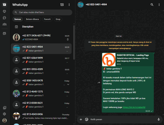Open the chat with +62 831-5955-4309

41,71
